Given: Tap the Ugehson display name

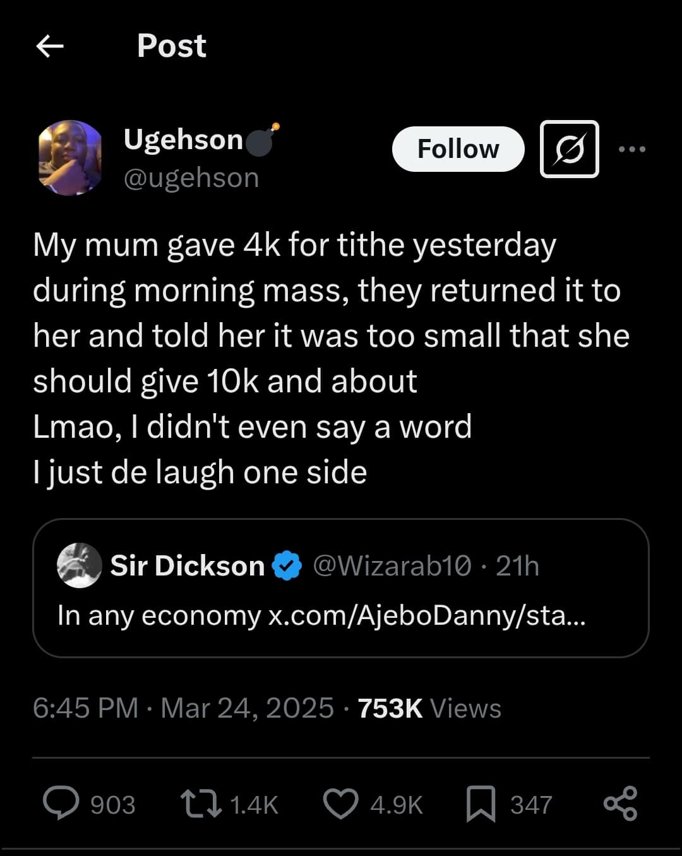Looking at the screenshot, I should (x=183, y=140).
